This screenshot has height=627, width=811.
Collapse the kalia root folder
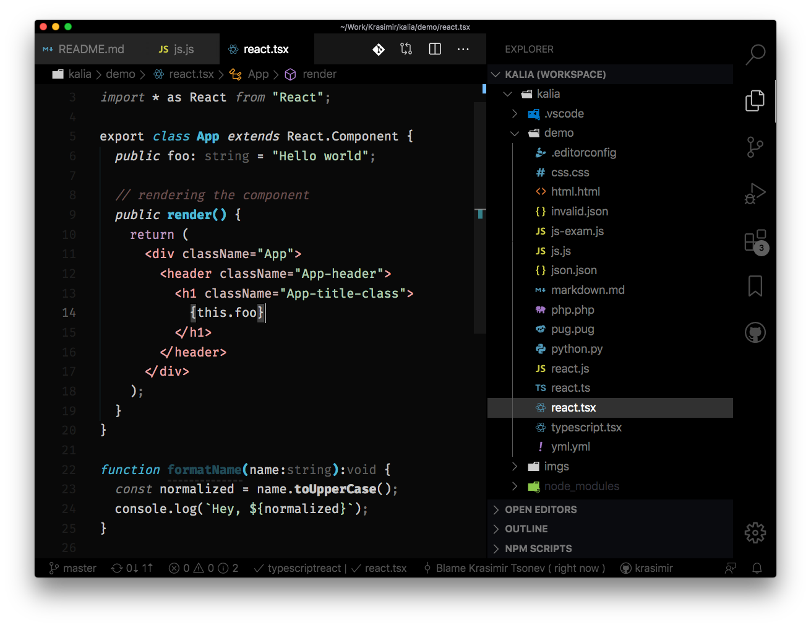click(610, 94)
